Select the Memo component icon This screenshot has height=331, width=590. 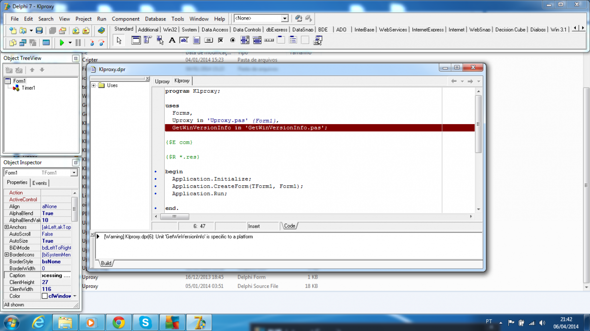tap(196, 40)
